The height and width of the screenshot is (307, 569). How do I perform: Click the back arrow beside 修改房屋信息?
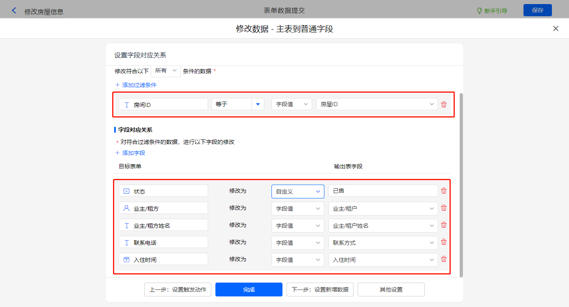(14, 11)
